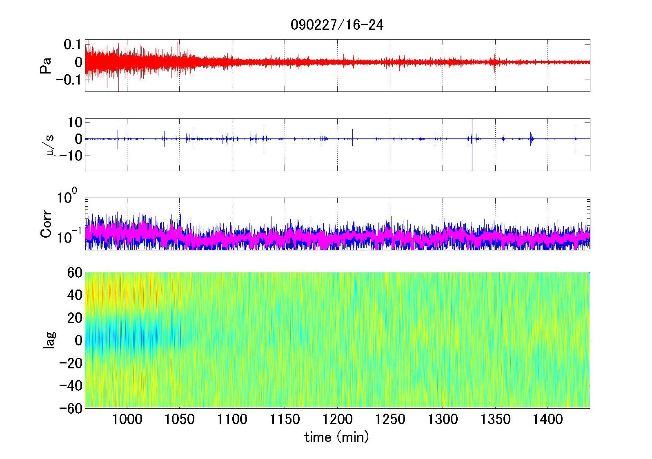Click the Pa y-axis label
The image size is (652, 459).
point(46,65)
